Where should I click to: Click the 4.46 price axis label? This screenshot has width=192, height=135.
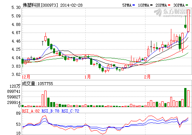(16, 41)
